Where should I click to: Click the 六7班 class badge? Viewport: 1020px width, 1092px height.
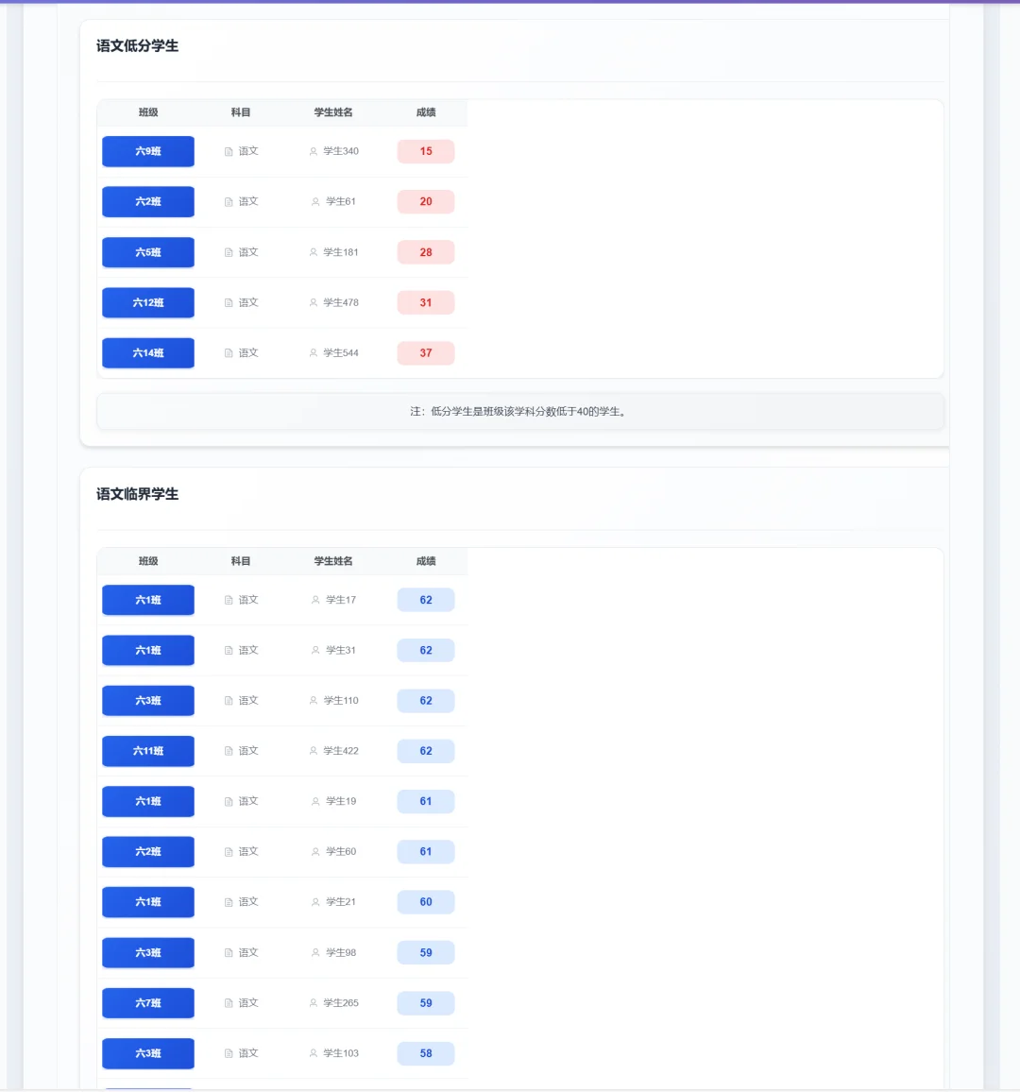pos(147,1003)
